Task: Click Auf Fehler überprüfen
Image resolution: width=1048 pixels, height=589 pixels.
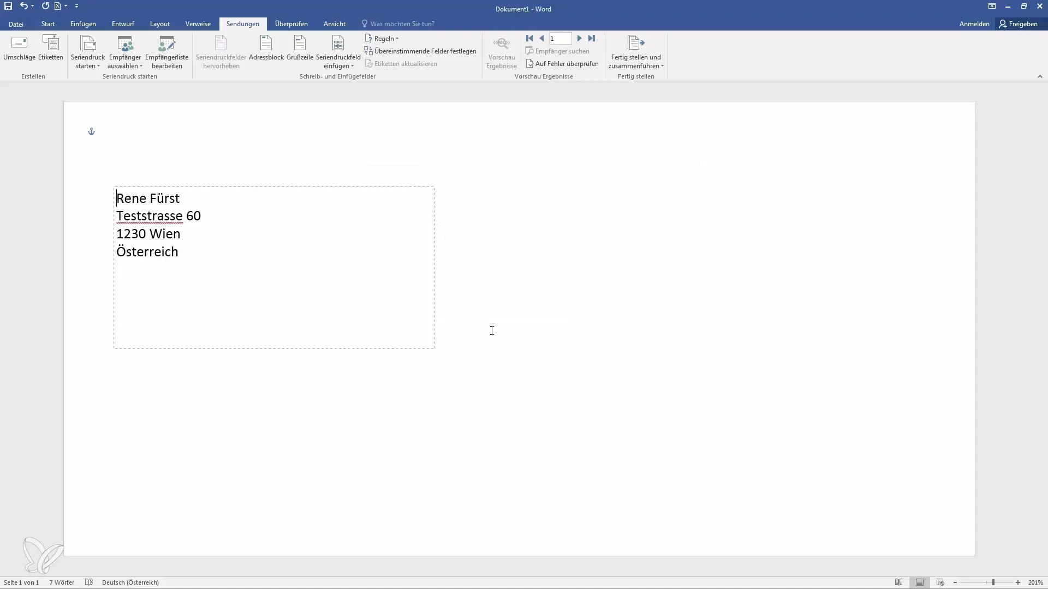Action: point(562,64)
